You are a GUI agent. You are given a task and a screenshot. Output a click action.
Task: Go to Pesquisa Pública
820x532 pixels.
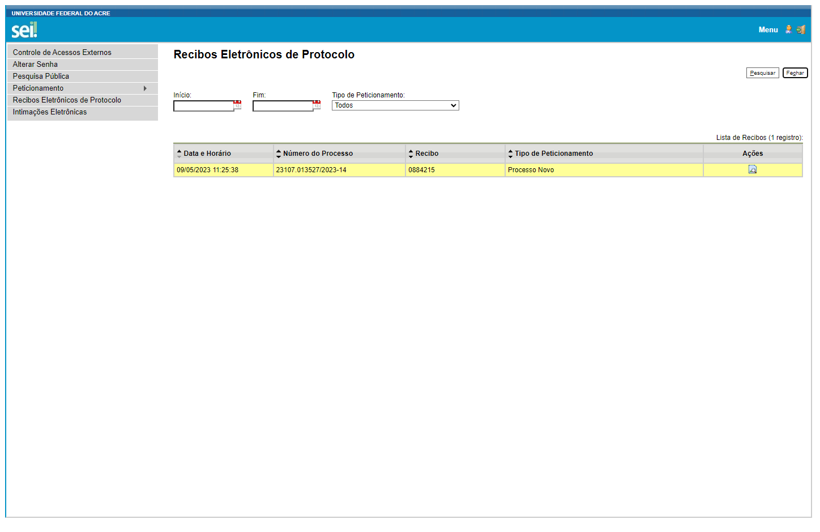tap(41, 76)
